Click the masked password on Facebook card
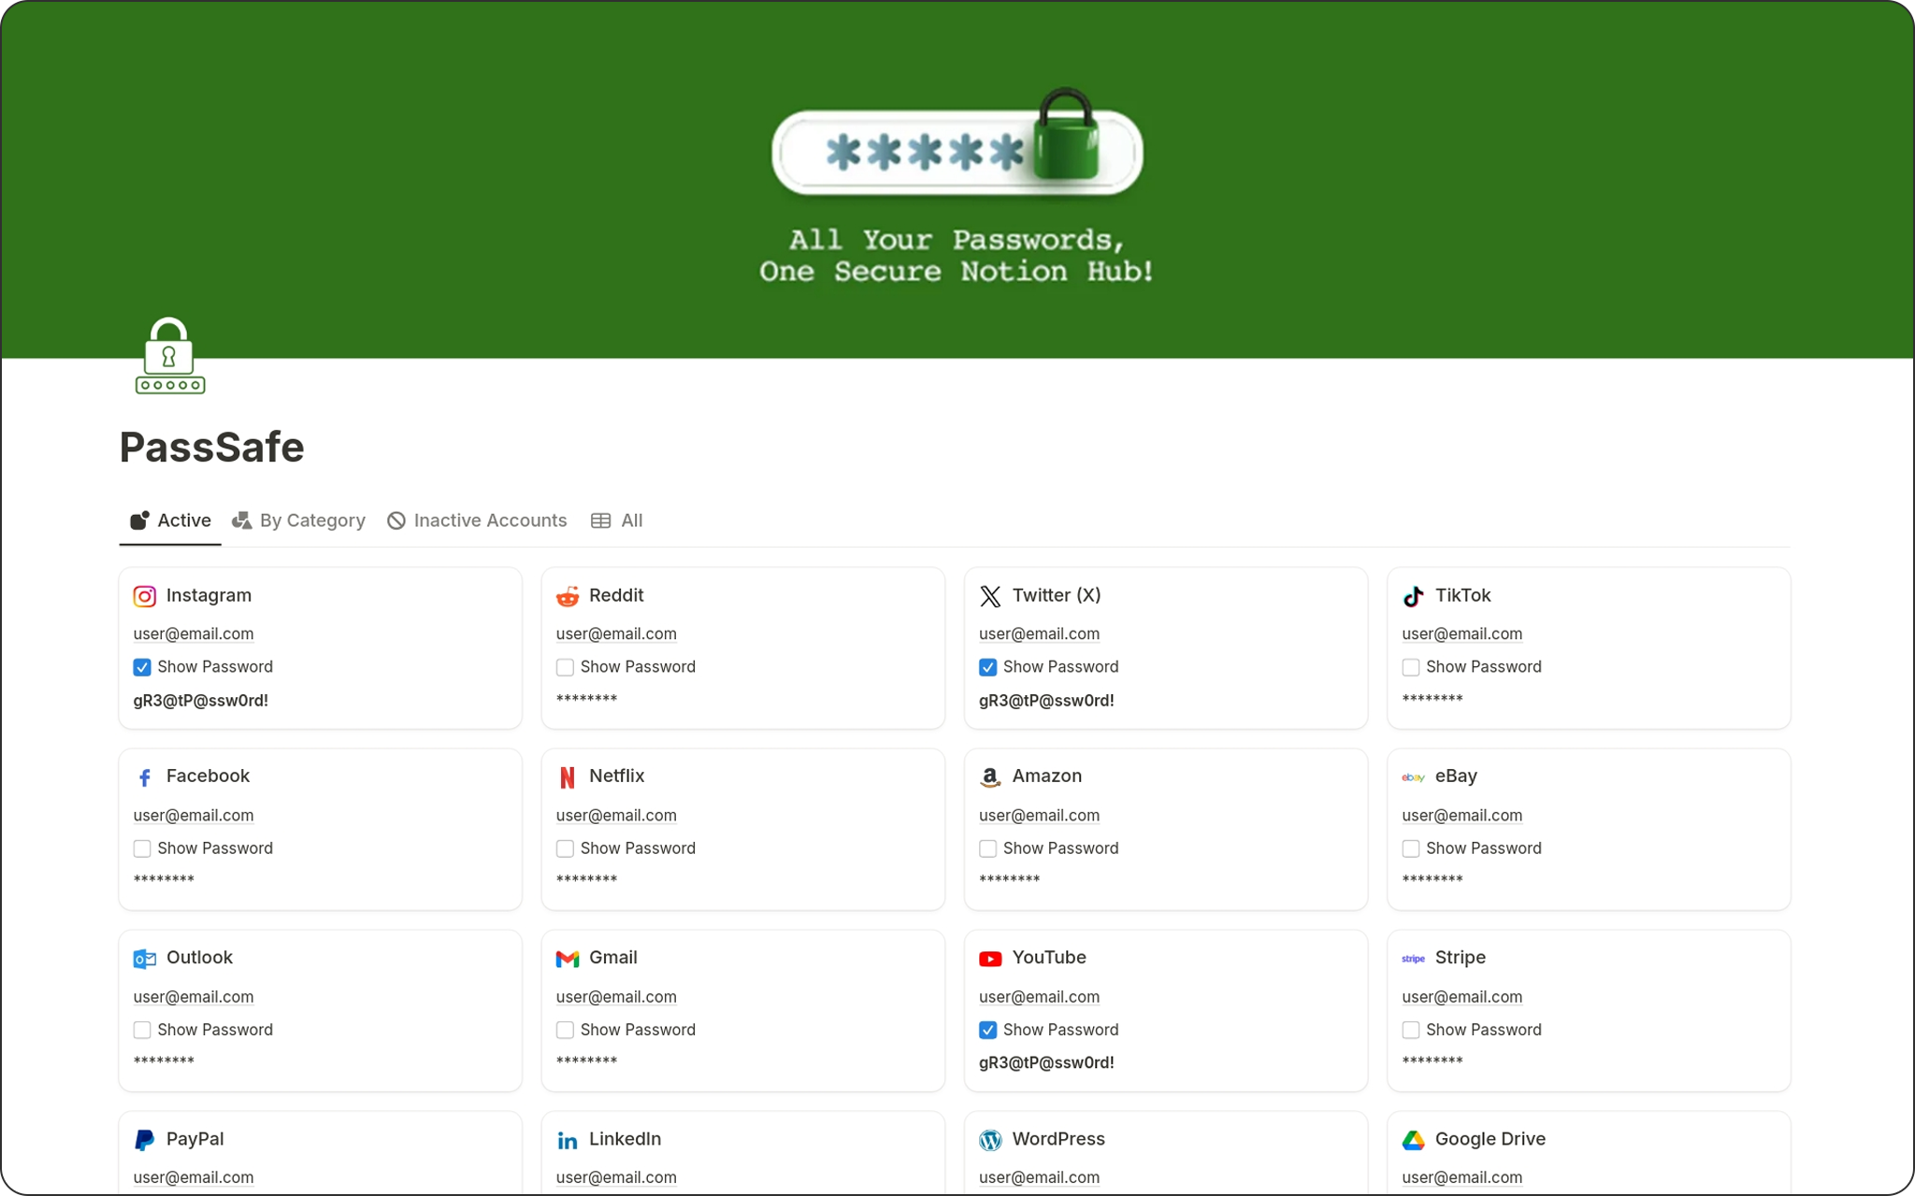 (164, 880)
